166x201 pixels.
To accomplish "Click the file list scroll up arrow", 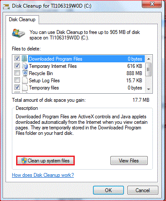I will [x=149, y=59].
